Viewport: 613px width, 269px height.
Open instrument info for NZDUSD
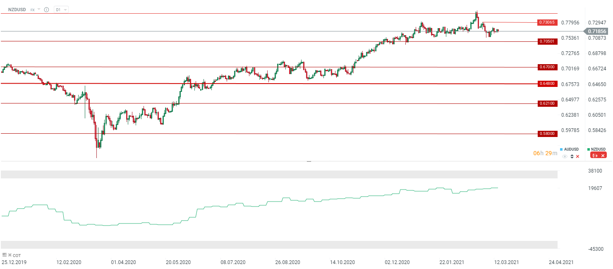pos(46,9)
